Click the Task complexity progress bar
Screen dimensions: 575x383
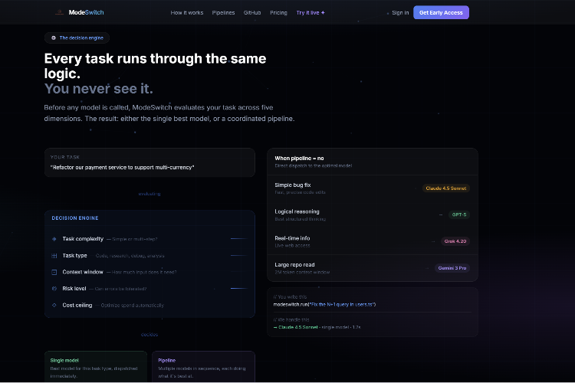tap(239, 238)
